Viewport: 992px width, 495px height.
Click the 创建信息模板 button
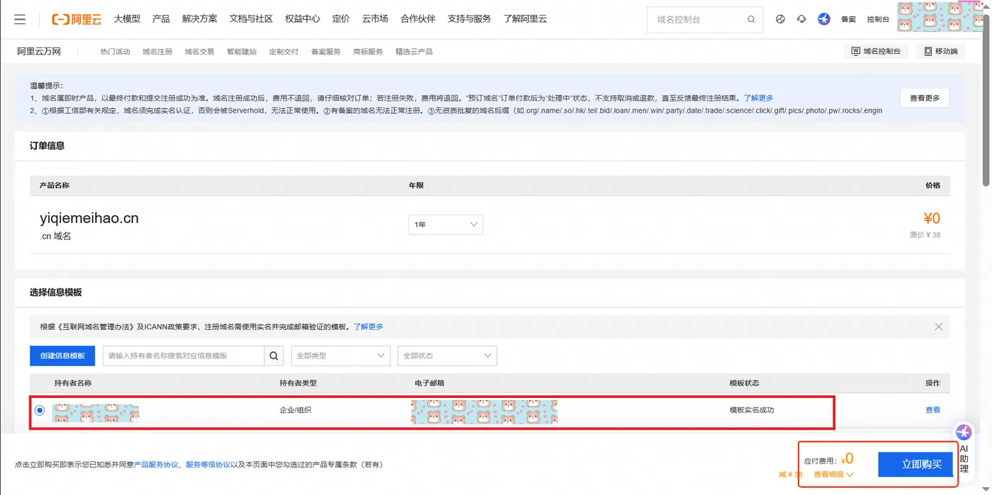click(62, 355)
